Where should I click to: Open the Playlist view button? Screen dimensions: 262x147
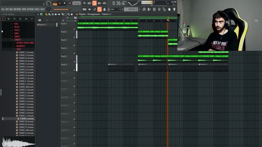pyautogui.click(x=144, y=9)
